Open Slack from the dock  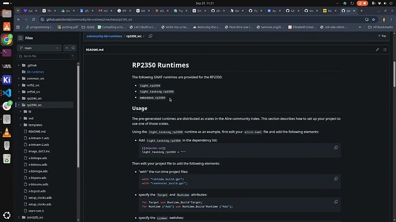7,106
